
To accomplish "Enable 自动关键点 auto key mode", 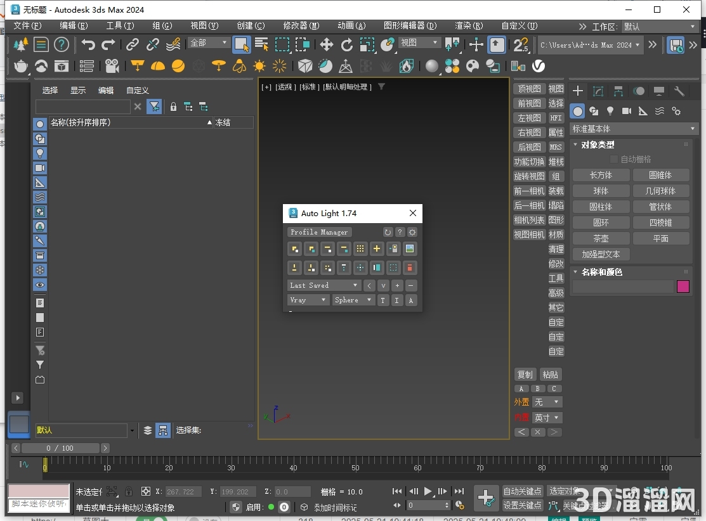I will click(522, 491).
